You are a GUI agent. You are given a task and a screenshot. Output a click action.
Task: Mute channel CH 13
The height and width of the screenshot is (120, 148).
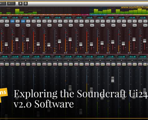(x=97, y=64)
